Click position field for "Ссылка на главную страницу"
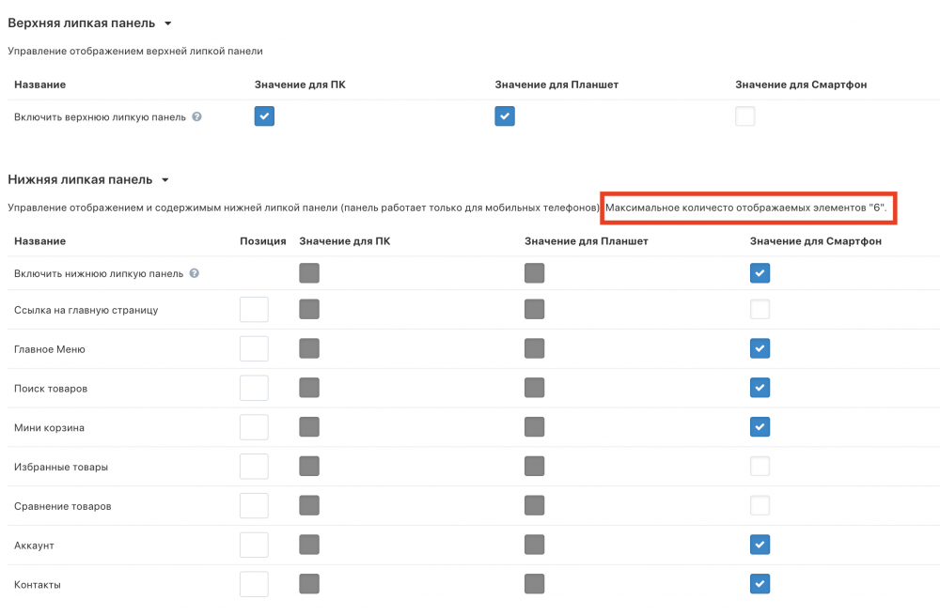940x615 pixels. coord(254,309)
